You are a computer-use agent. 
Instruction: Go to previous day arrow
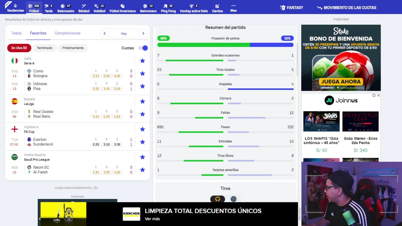[x=104, y=33]
